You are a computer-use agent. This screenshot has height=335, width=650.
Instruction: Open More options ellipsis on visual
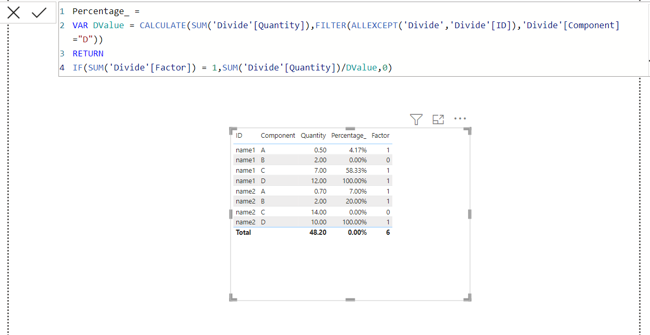click(460, 118)
